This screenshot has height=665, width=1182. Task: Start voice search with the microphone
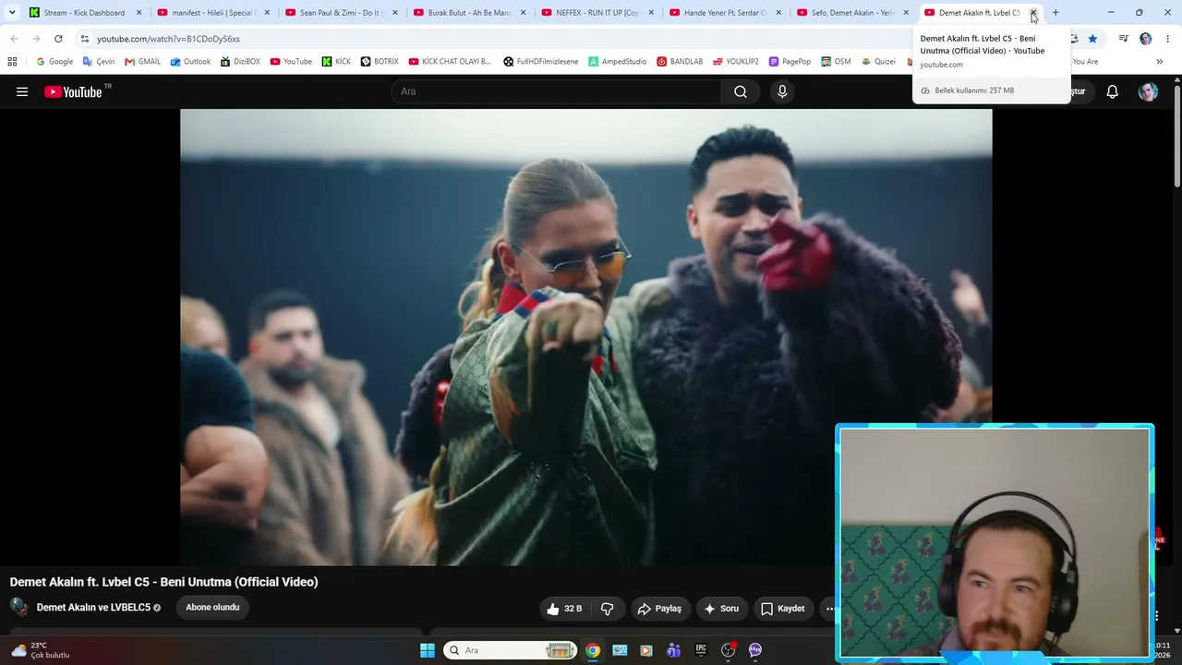782,91
